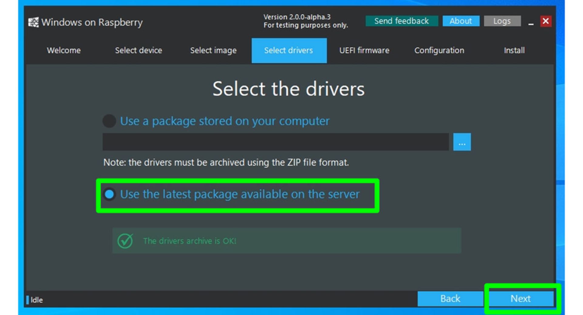The height and width of the screenshot is (315, 583).
Task: Open the Configuration tab
Action: (x=439, y=50)
